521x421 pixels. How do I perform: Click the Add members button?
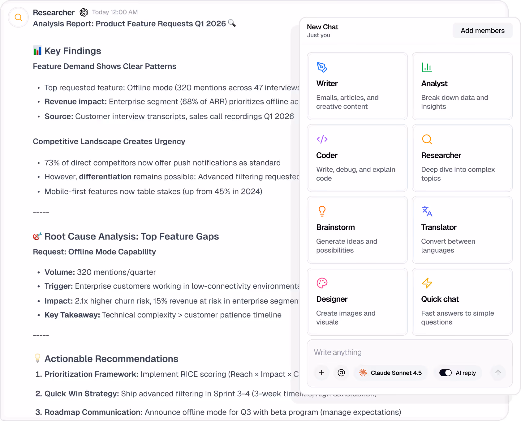482,30
